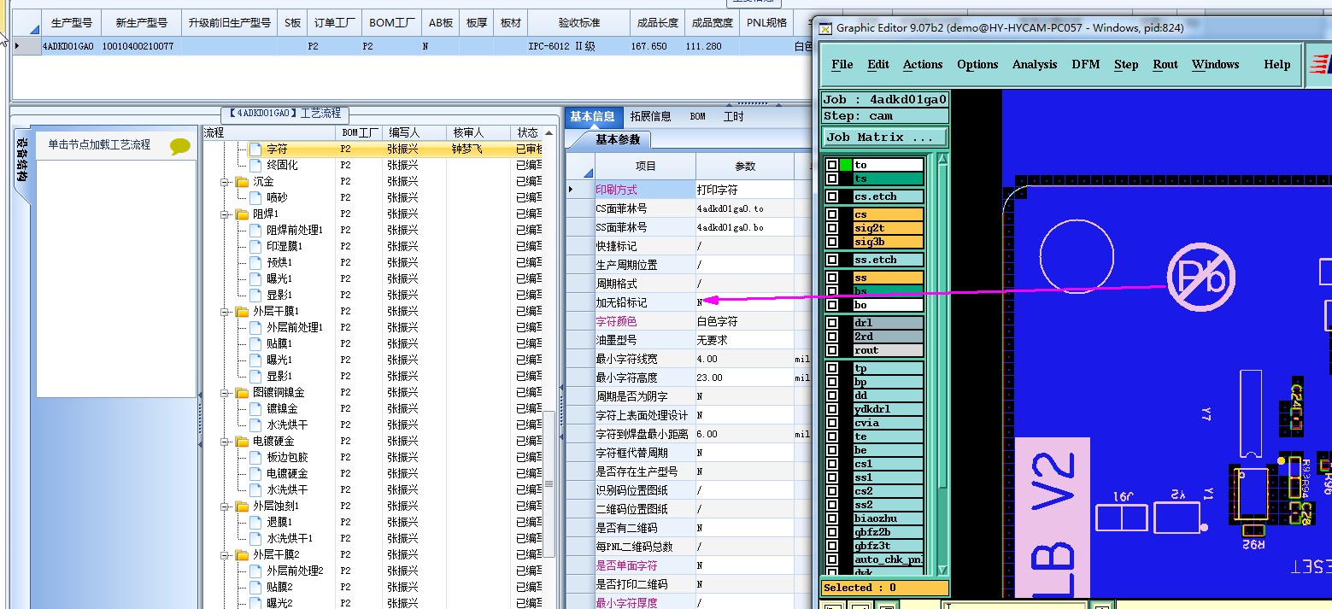Click the page icon beside 印湿膜1
The width and height of the screenshot is (1332, 609).
point(255,246)
